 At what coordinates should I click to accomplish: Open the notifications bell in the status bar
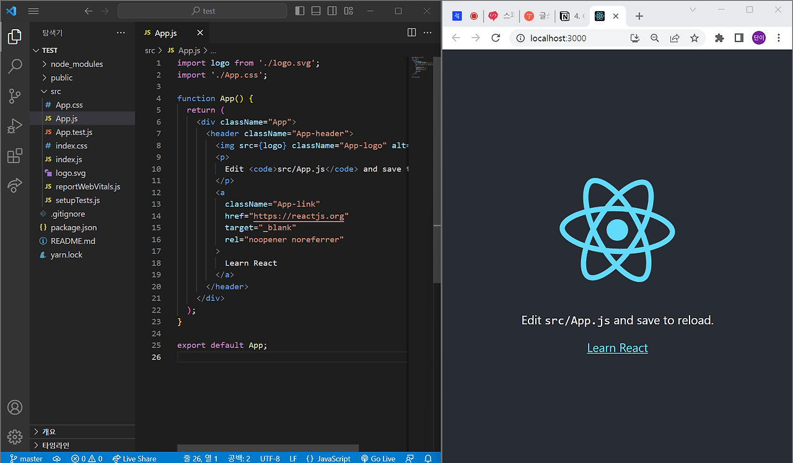coord(427,458)
